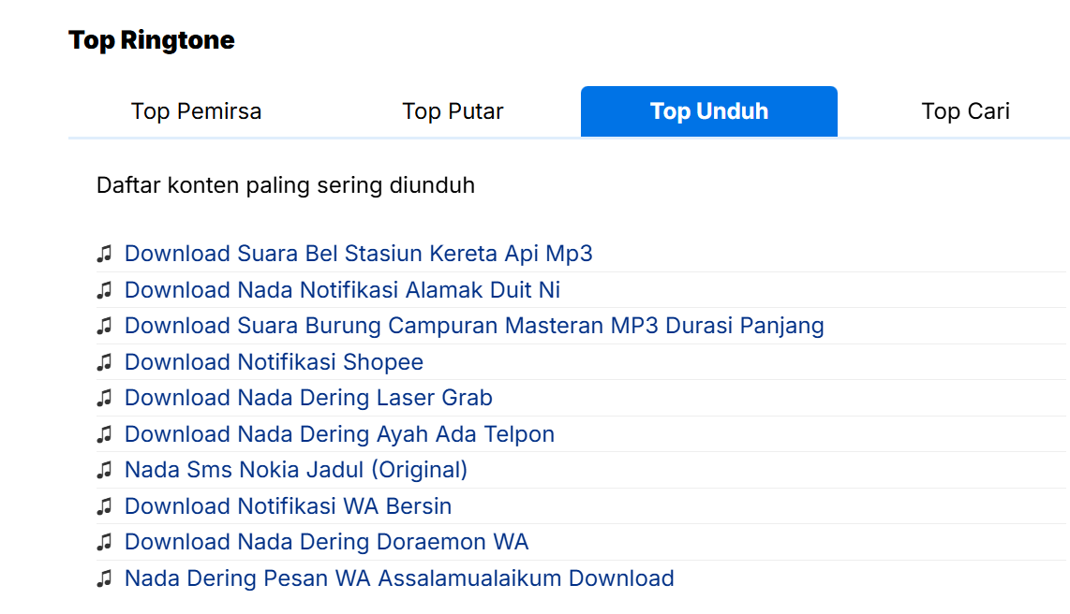Select the Top Cari tab
Image resolution: width=1070 pixels, height=614 pixels.
click(x=965, y=110)
